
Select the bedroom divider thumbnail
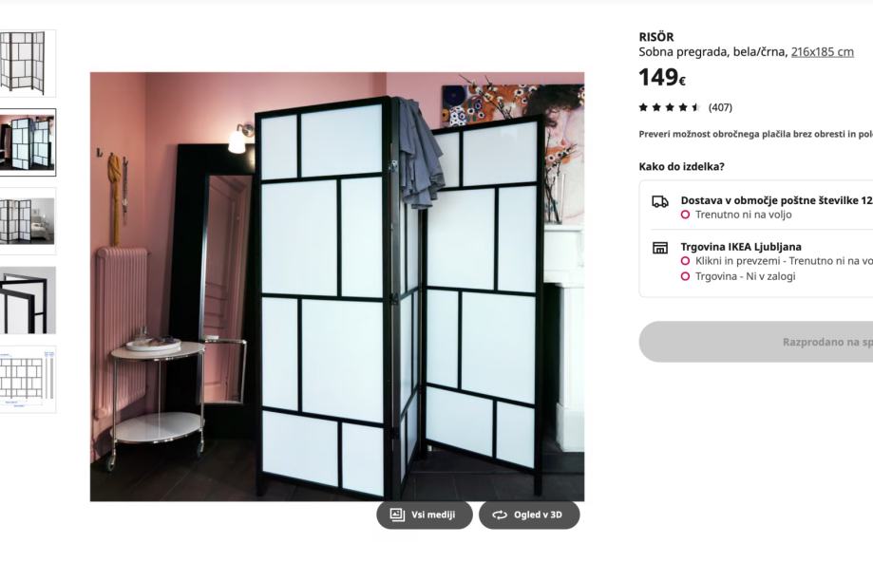pyautogui.click(x=28, y=221)
